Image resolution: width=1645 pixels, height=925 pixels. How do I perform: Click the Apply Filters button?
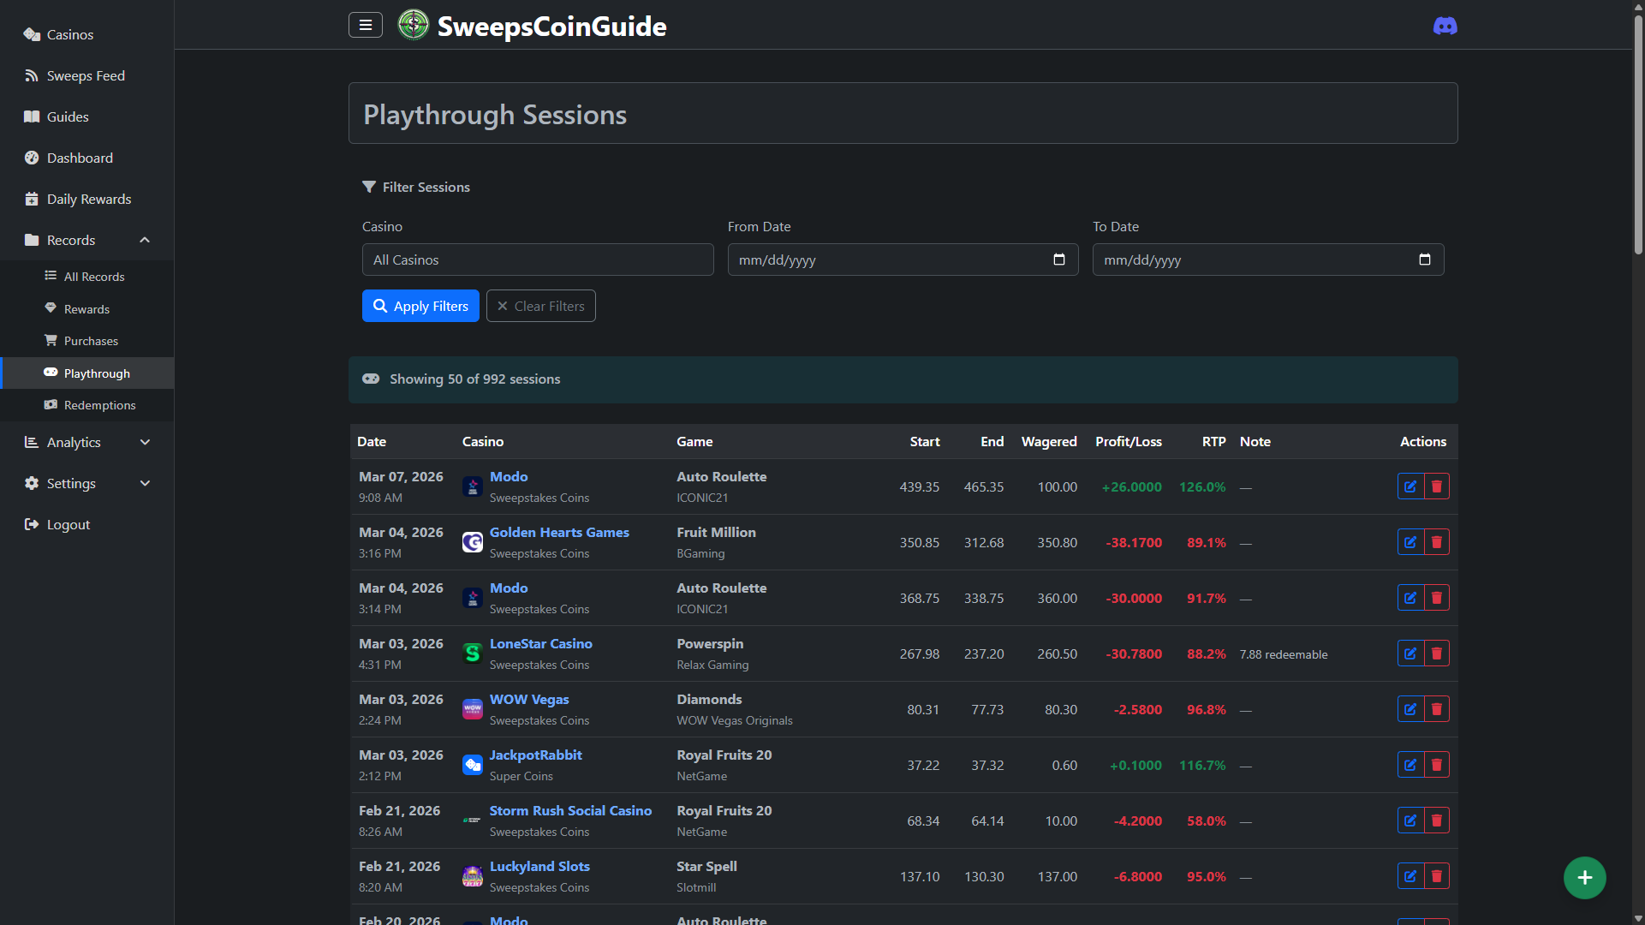tap(420, 306)
